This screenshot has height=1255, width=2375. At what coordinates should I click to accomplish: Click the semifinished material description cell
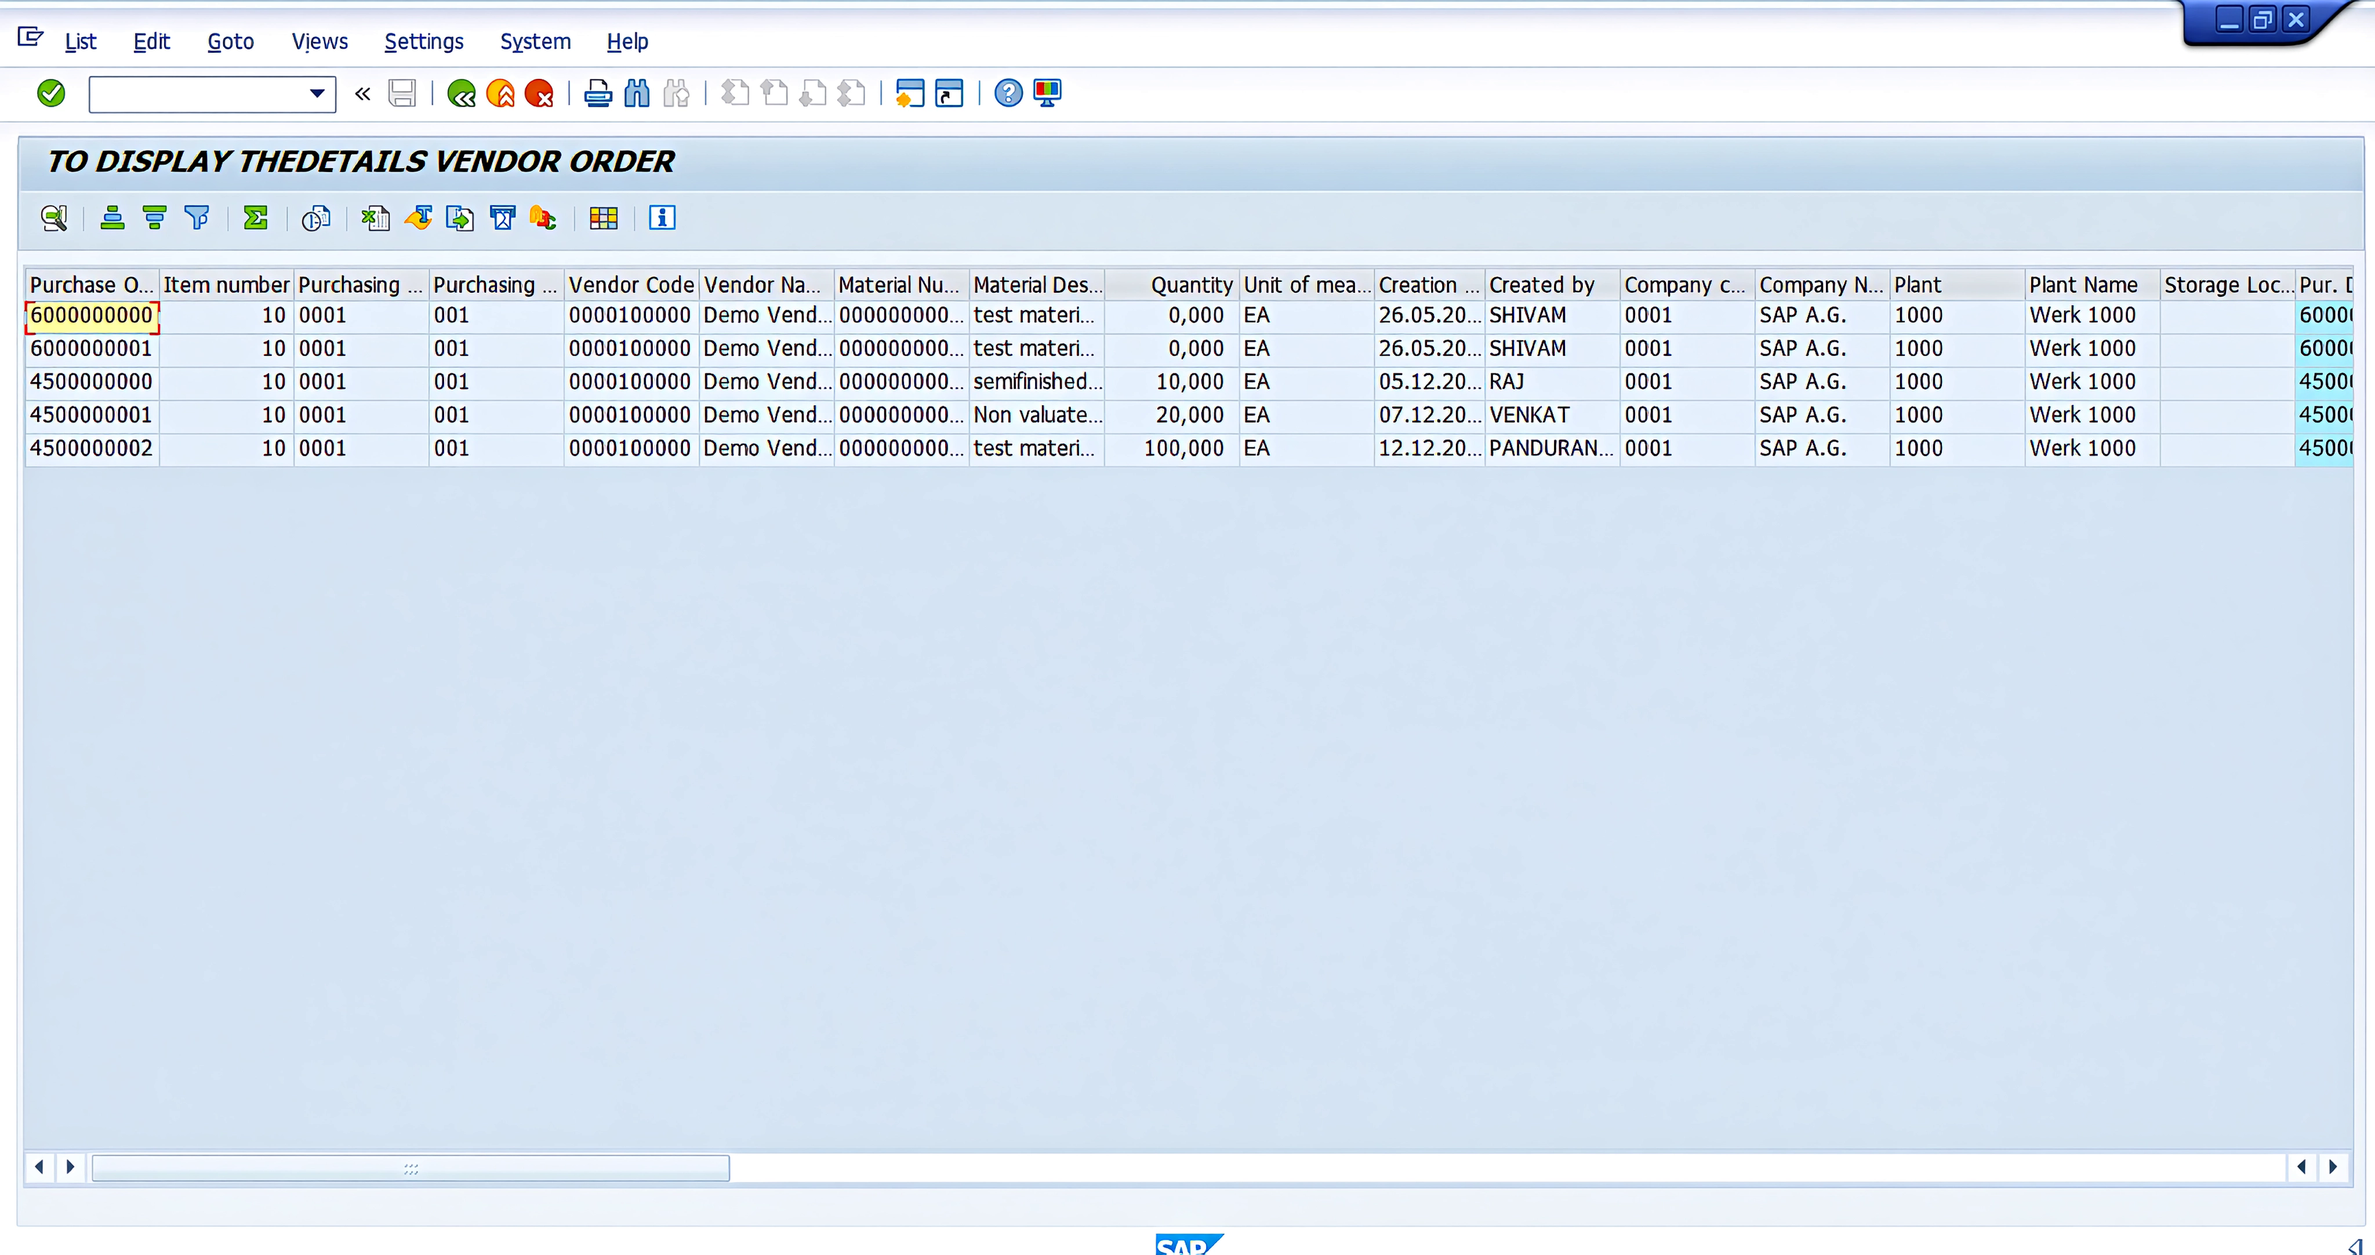click(x=1037, y=382)
